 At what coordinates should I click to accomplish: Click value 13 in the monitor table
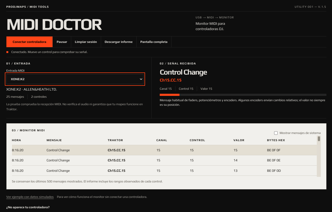[x=235, y=171]
